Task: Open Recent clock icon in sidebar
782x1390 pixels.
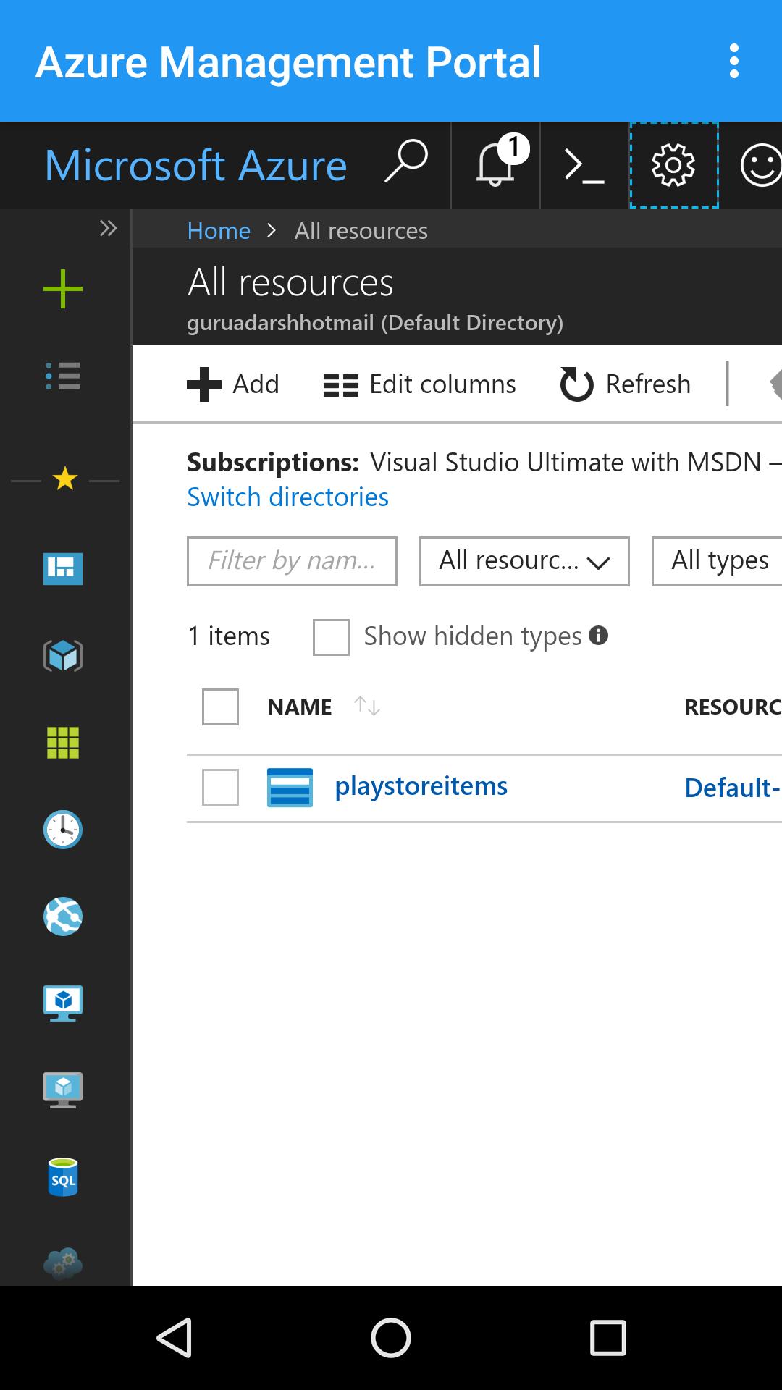Action: coord(63,830)
